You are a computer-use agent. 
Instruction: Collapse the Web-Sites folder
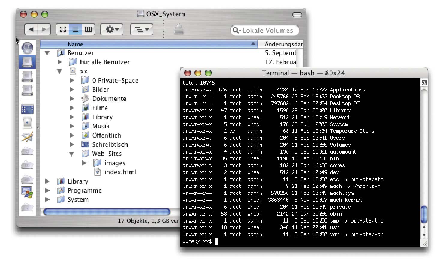click(72, 154)
